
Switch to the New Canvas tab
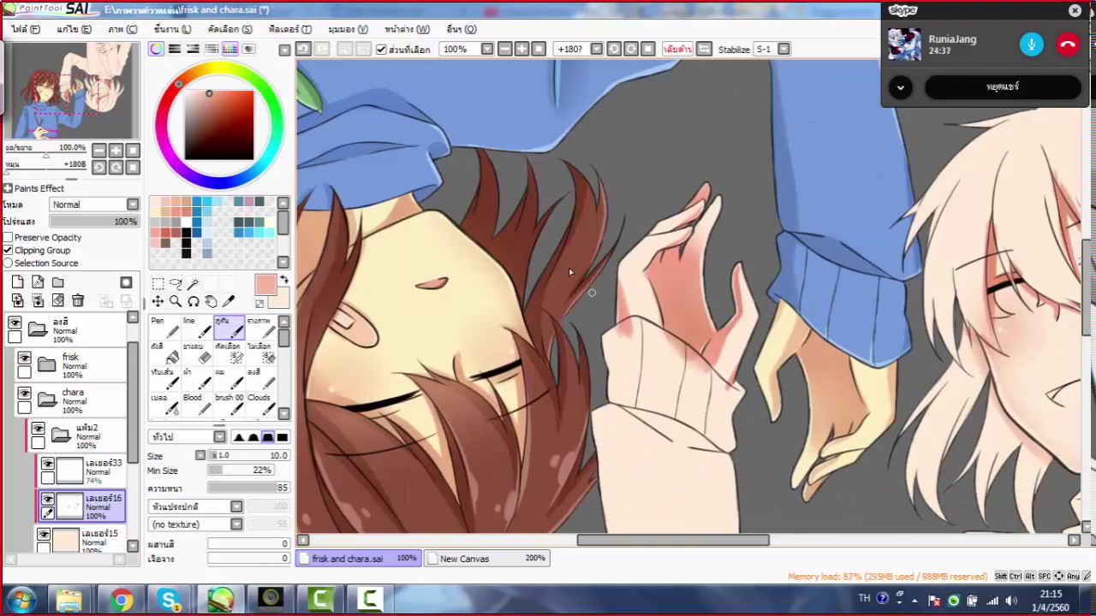click(487, 559)
